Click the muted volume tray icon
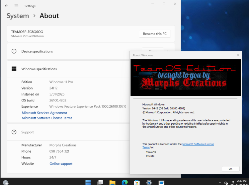Image resolution: width=249 pixels, height=185 pixels. coord(226,183)
